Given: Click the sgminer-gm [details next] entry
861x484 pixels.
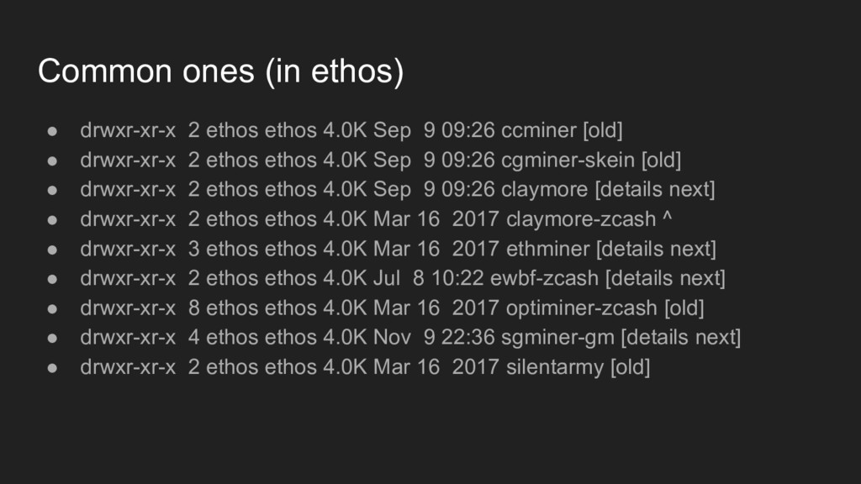Looking at the screenshot, I should pyautogui.click(x=410, y=338).
